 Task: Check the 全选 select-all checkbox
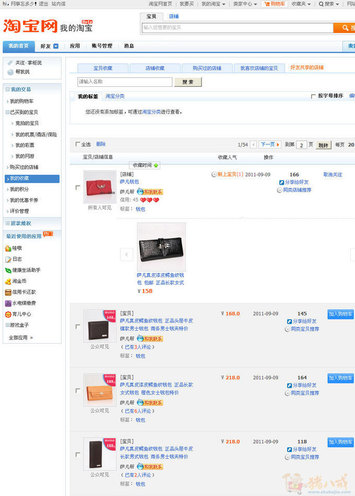tap(78, 144)
